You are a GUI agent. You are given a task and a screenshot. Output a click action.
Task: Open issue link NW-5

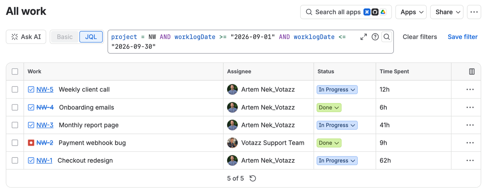click(45, 89)
